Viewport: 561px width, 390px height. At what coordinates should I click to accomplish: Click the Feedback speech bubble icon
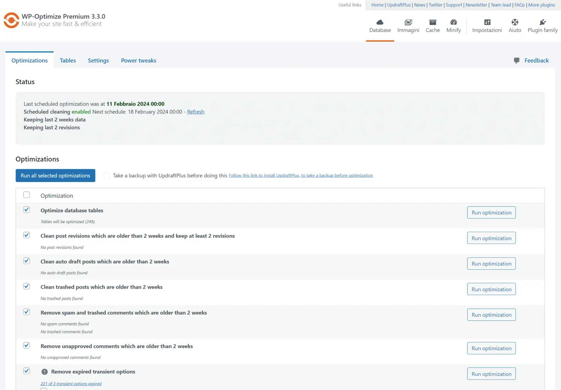(517, 60)
